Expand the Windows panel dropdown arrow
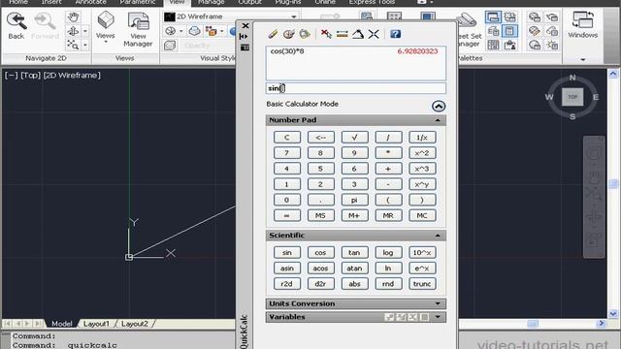The image size is (621, 349). pos(582,60)
